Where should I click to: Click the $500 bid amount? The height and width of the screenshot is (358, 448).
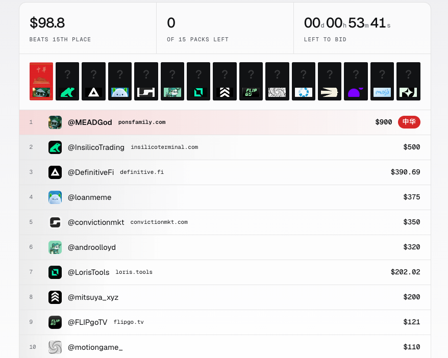412,147
